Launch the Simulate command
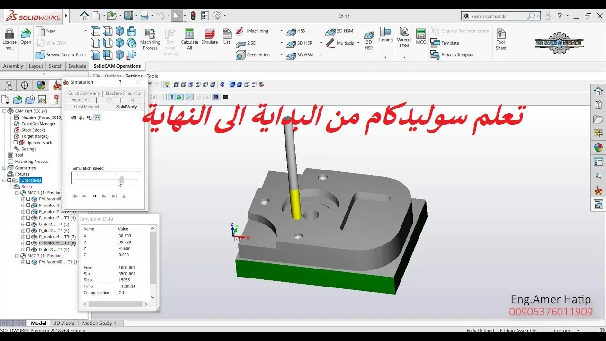 pyautogui.click(x=209, y=36)
